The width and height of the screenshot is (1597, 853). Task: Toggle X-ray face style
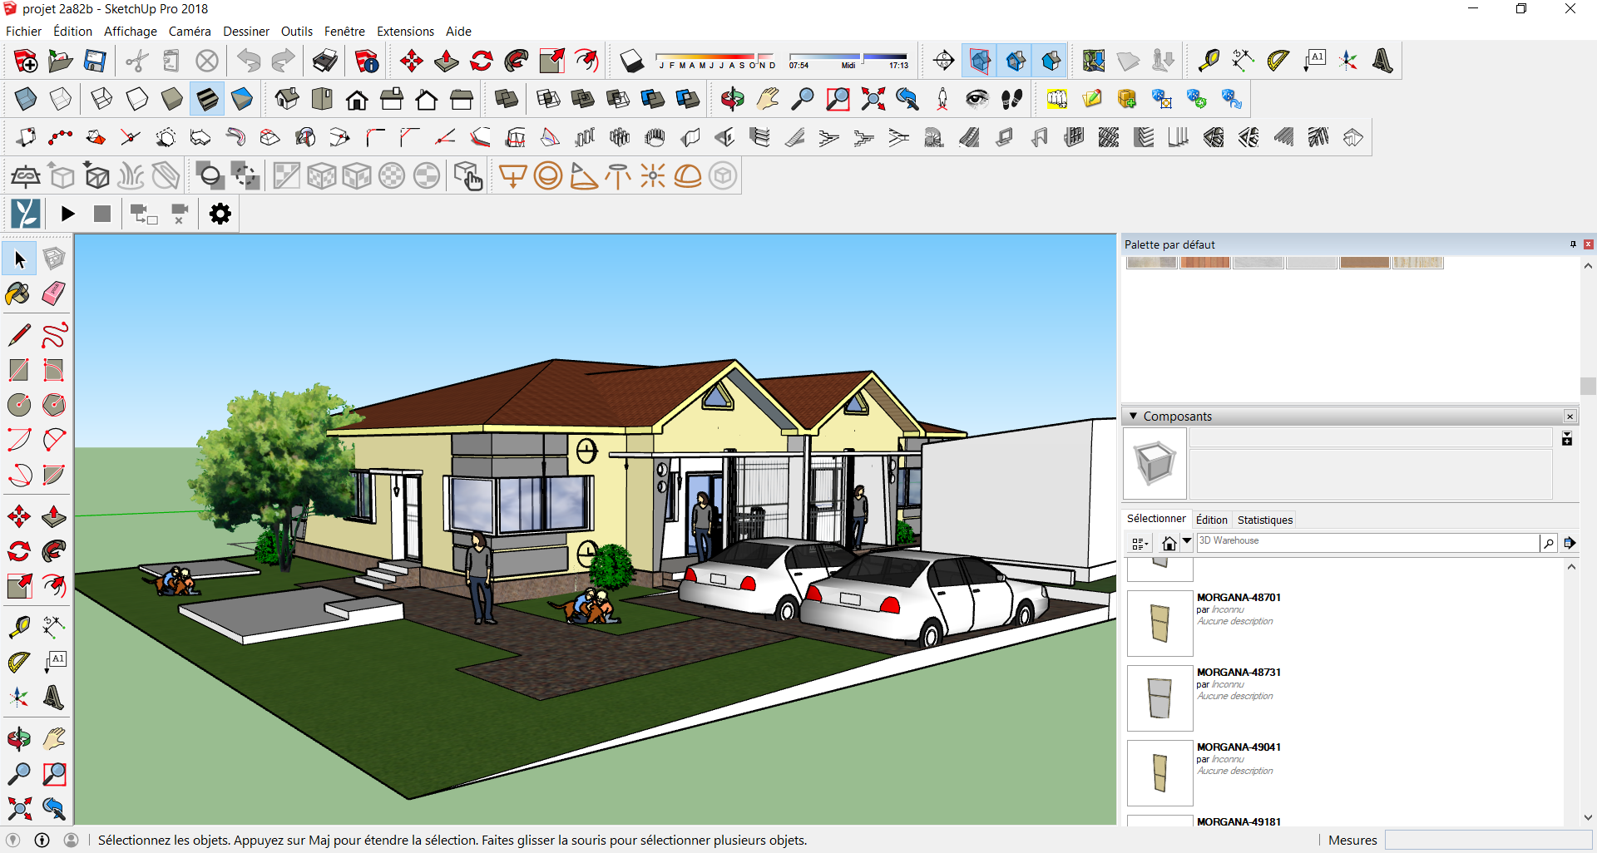pyautogui.click(x=26, y=100)
